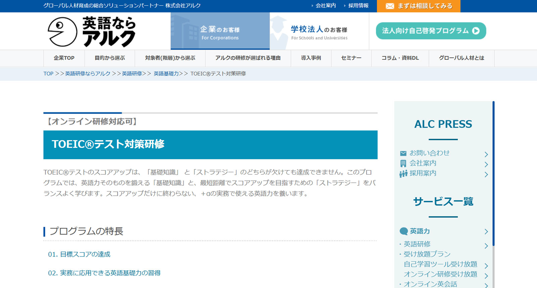Click the 法人向け自己啓発プログラム button
Image resolution: width=537 pixels, height=288 pixels.
[x=431, y=31]
